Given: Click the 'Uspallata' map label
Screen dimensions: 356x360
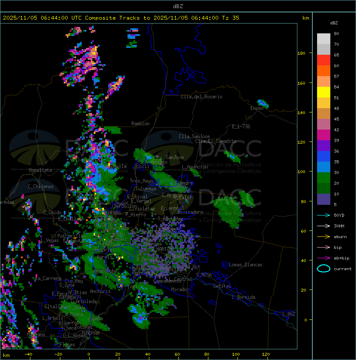Looking at the screenshot, I should click(40, 170).
